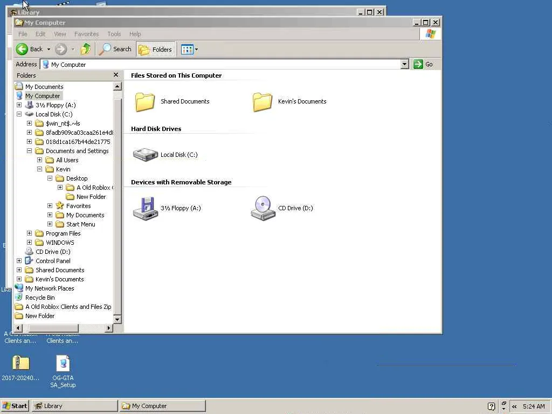This screenshot has width=552, height=414.
Task: Collapse Documents and Settings tree node
Action: click(x=29, y=151)
